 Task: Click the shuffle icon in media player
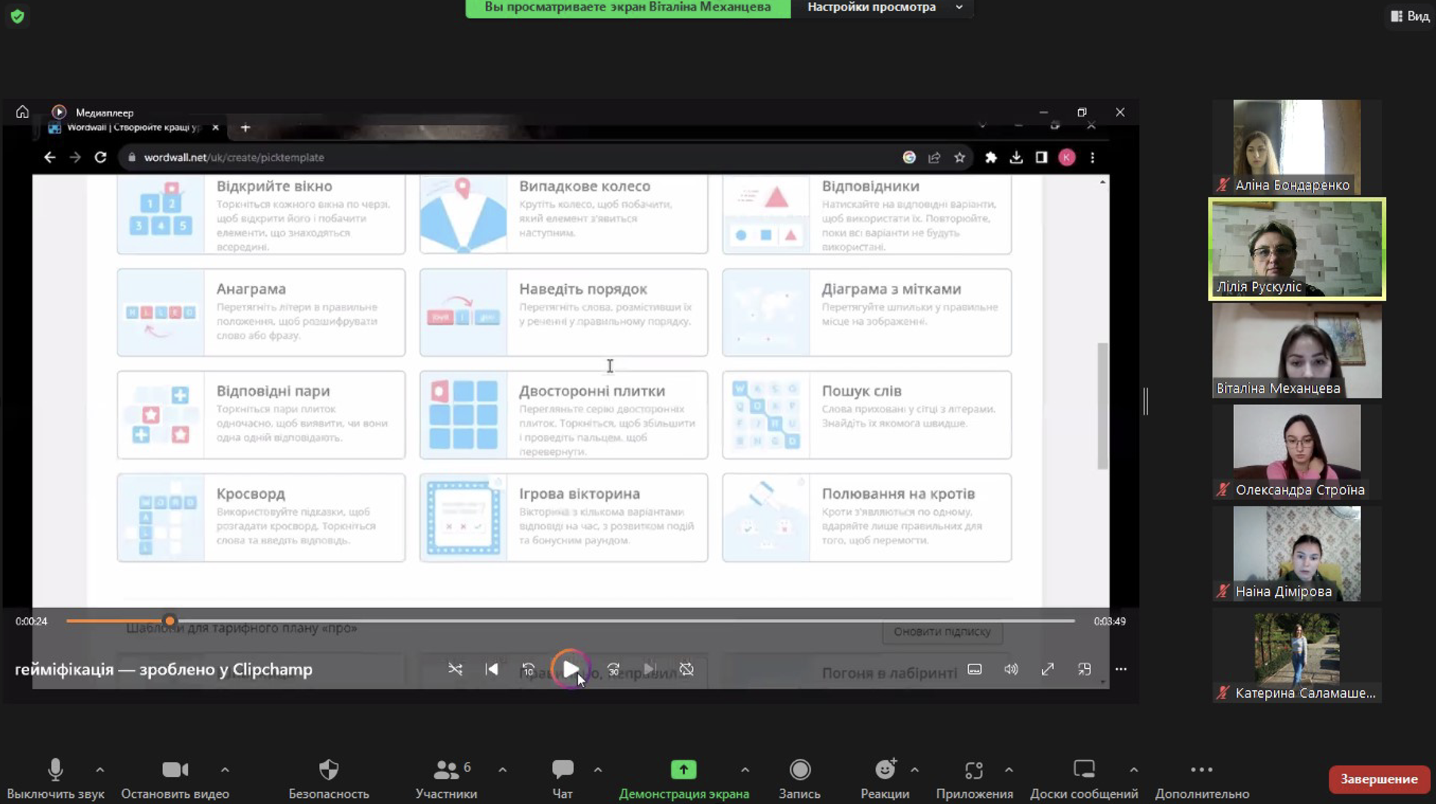[455, 669]
